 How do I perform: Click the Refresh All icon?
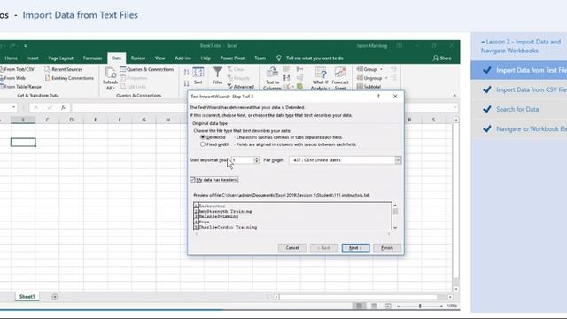[x=110, y=78]
